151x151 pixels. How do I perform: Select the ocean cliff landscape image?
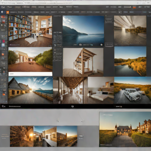coord(83,31)
